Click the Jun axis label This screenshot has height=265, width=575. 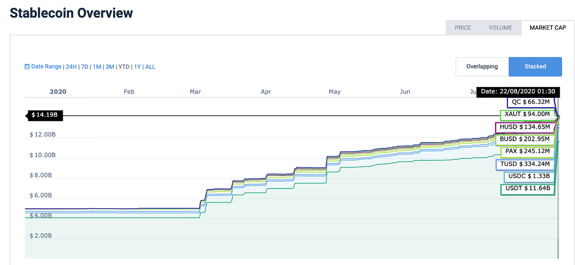tap(405, 91)
